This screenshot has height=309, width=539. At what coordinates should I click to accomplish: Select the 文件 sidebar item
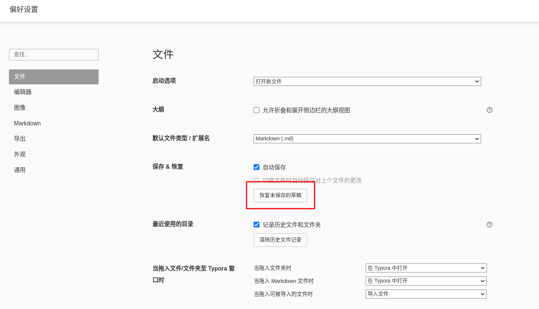pos(53,77)
